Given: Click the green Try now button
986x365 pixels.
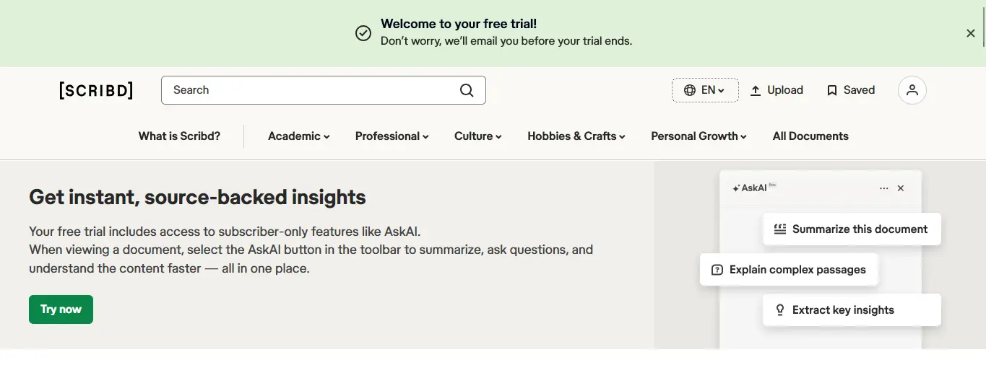Looking at the screenshot, I should click(x=61, y=309).
